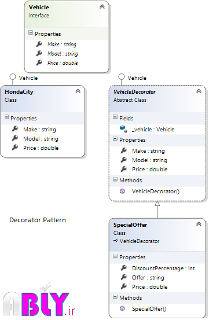Image resolution: width=209 pixels, height=320 pixels.
Task: Select the inheritance arrowhead below VehicleDecorator
Action: (x=157, y=204)
